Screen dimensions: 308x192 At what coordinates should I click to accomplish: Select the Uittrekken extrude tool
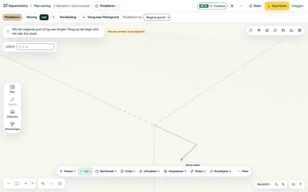pyautogui.click(x=149, y=171)
